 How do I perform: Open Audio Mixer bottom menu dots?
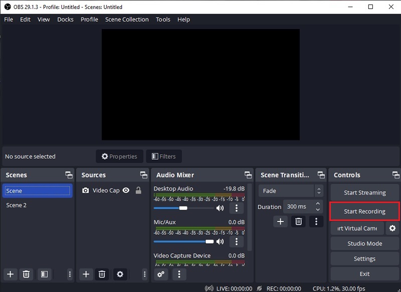coord(179,274)
